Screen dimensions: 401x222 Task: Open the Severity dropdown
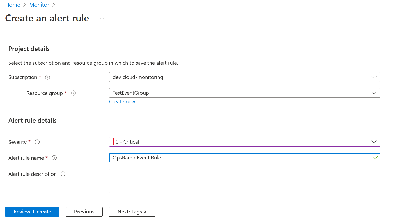coord(244,142)
